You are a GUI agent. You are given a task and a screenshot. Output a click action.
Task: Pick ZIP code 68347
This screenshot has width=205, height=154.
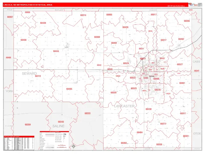[196, 71]
